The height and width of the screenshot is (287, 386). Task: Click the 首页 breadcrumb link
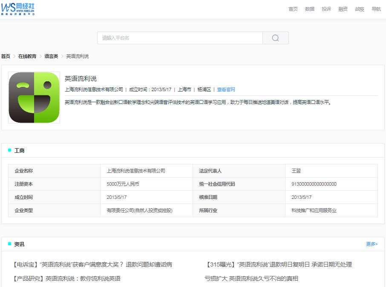[6, 56]
